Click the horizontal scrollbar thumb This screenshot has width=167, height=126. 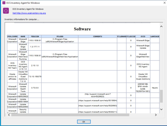pos(70,115)
